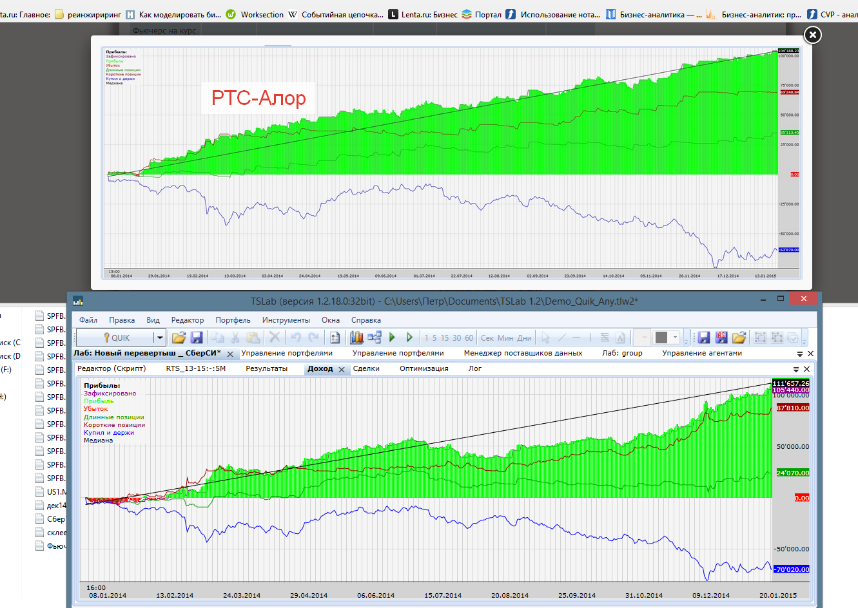The width and height of the screenshot is (858, 608).
Task: Click the first window layout icon
Action: (761, 337)
